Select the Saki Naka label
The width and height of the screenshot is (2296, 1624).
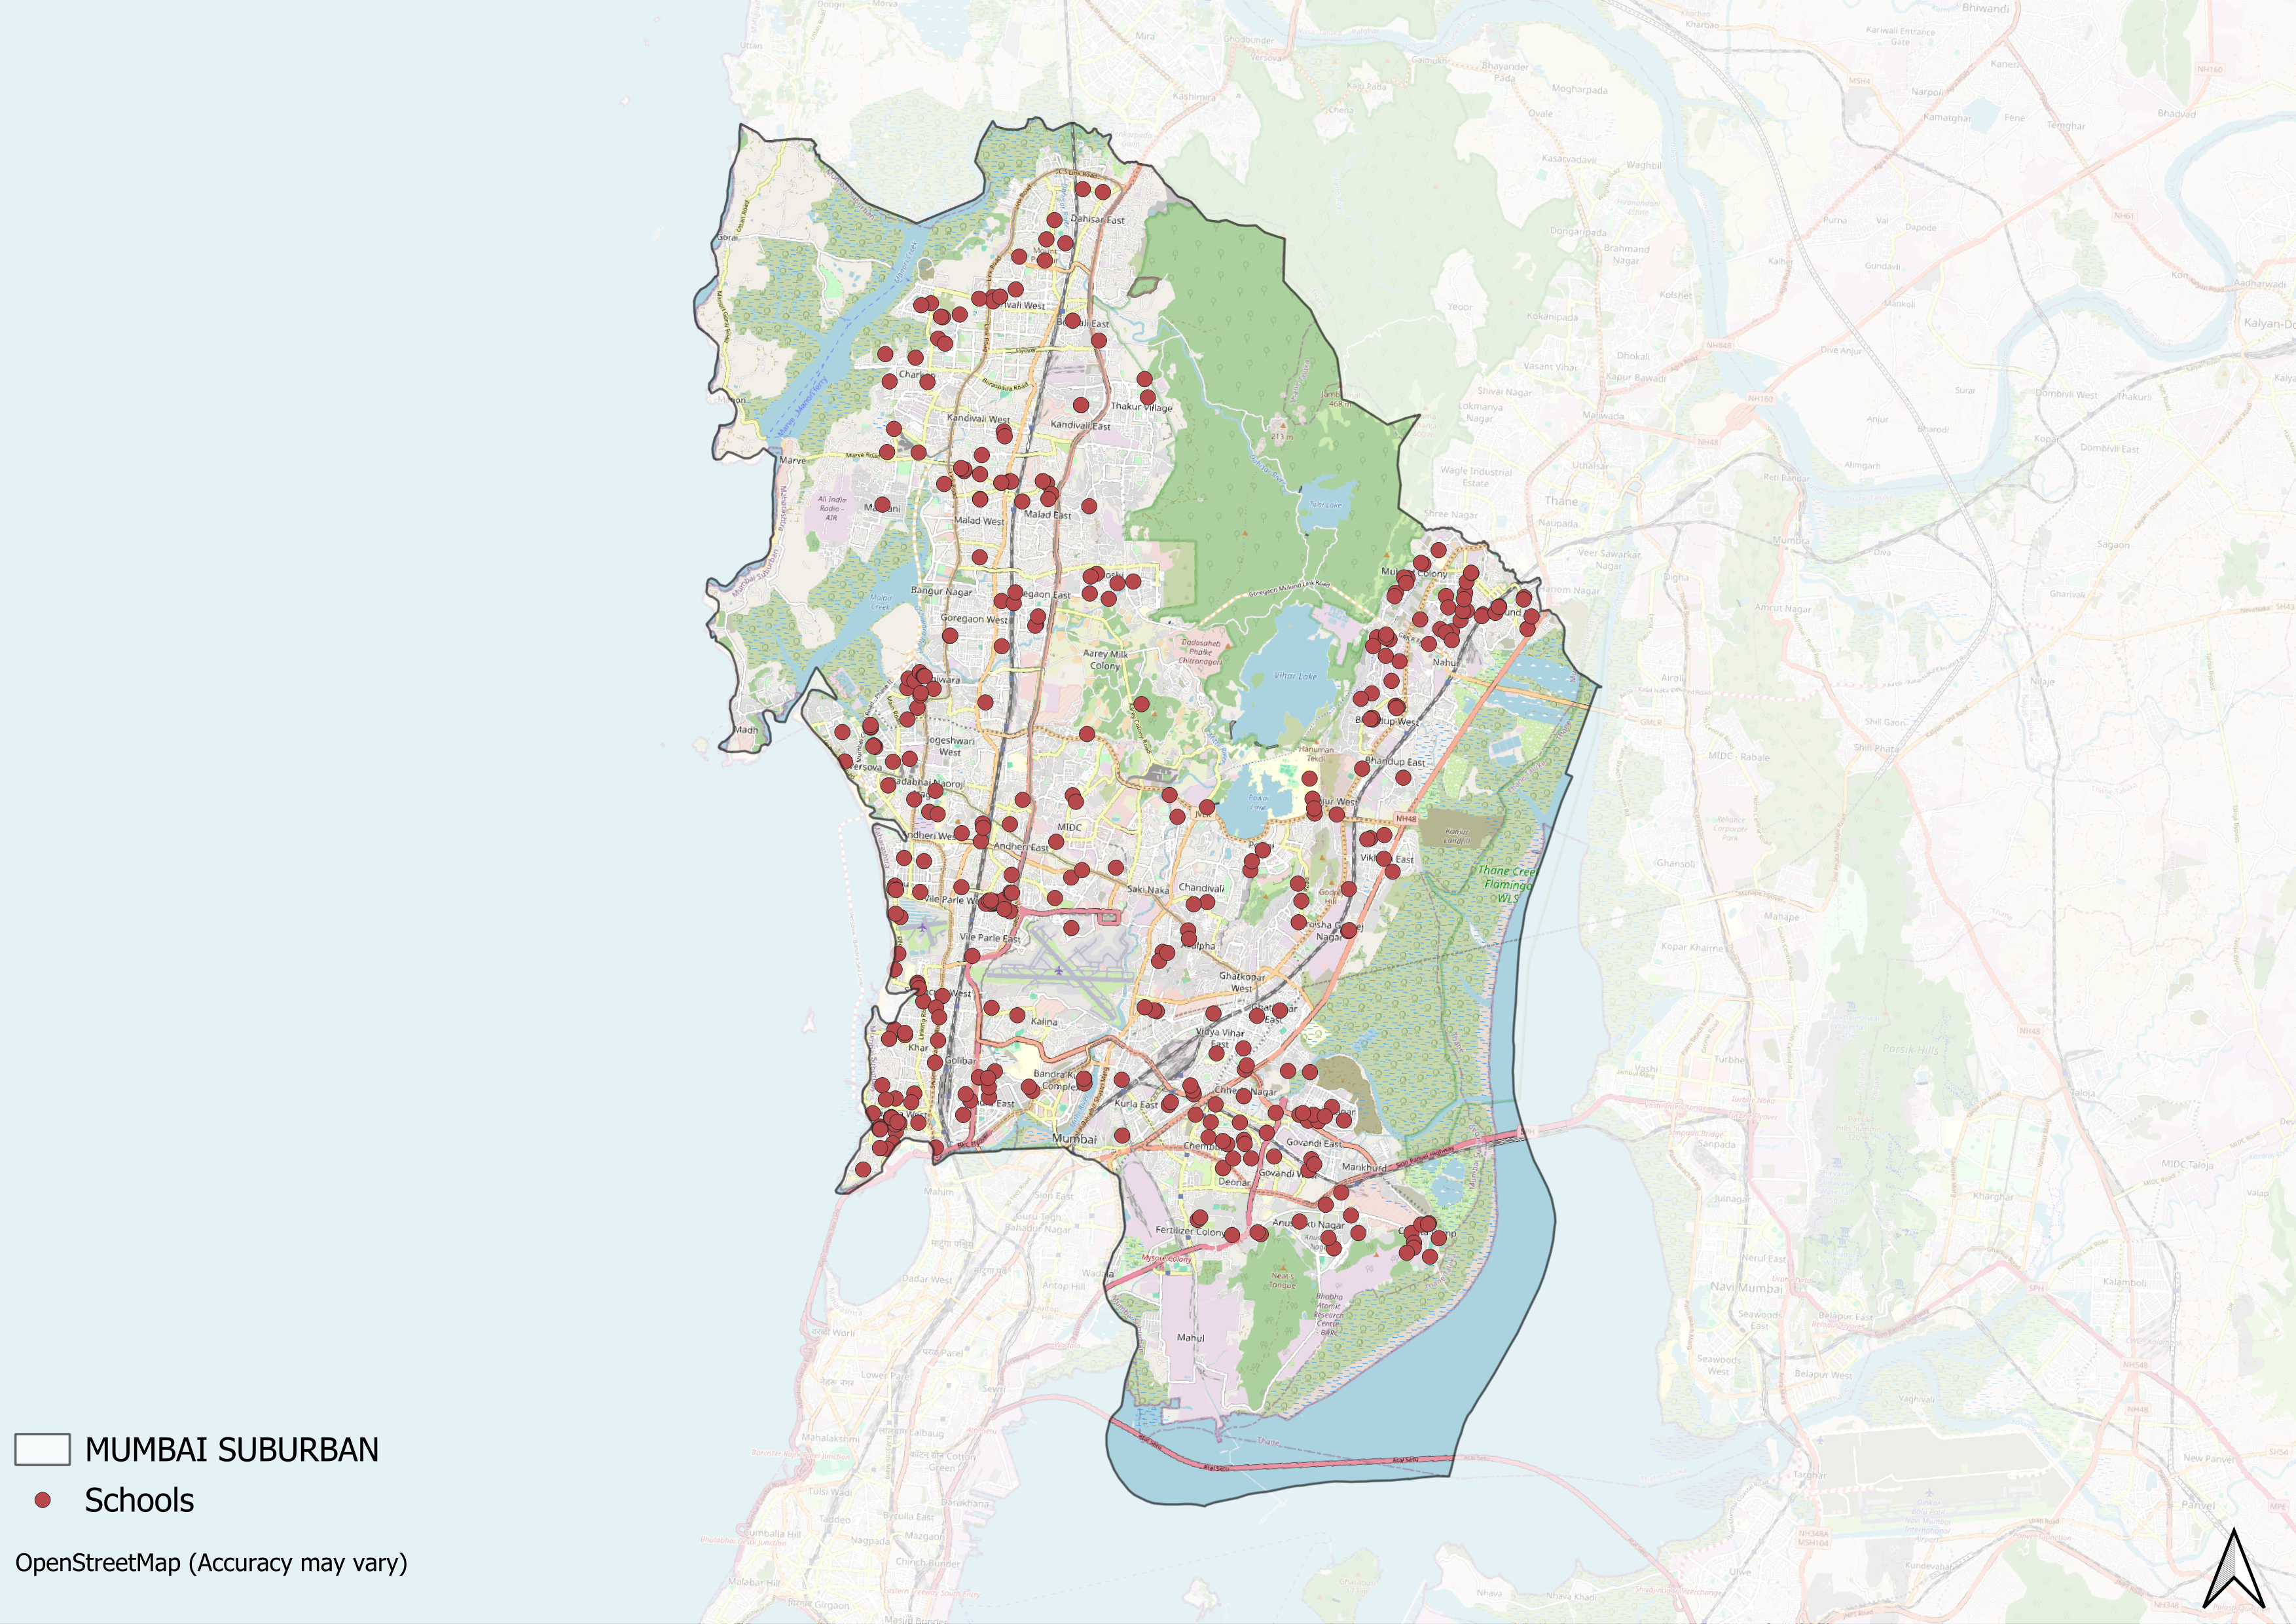click(1148, 889)
